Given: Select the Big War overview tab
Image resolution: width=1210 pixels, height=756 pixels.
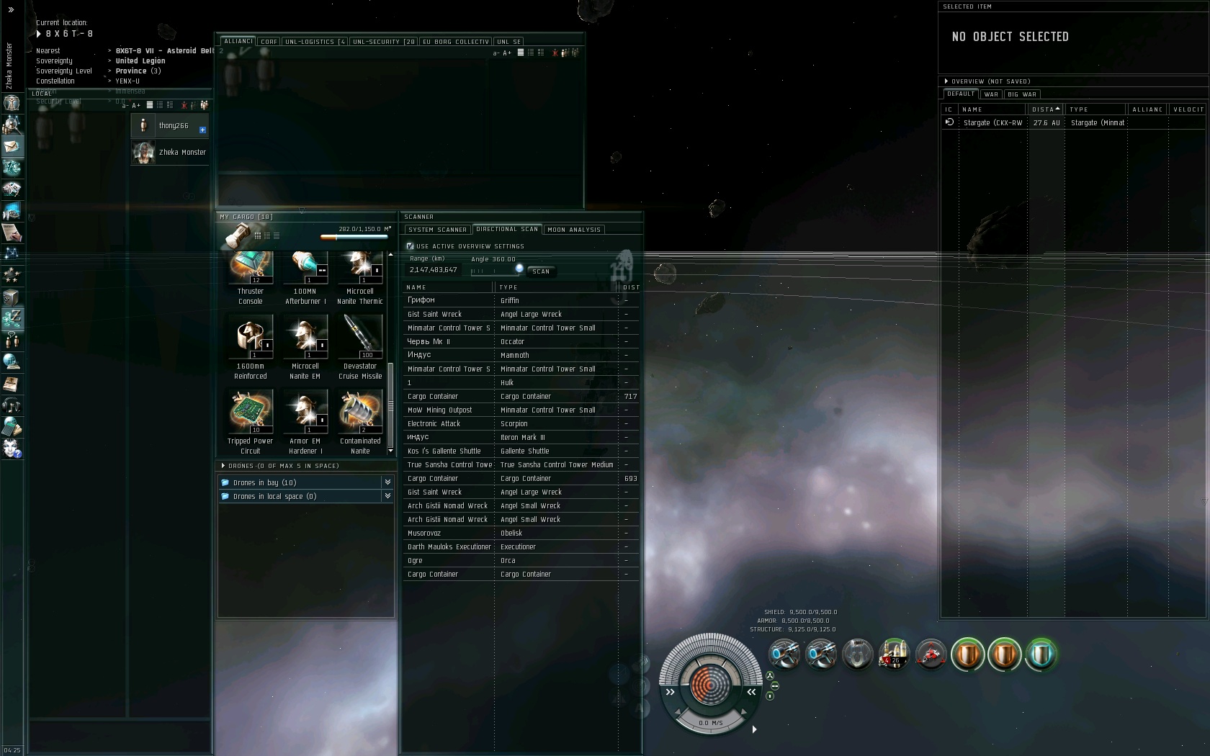Looking at the screenshot, I should [1022, 94].
